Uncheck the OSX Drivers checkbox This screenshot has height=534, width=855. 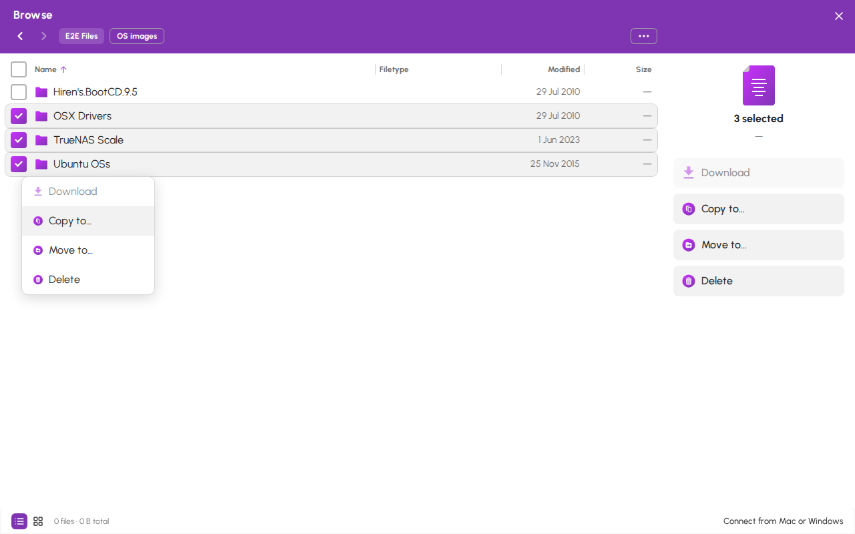point(19,116)
